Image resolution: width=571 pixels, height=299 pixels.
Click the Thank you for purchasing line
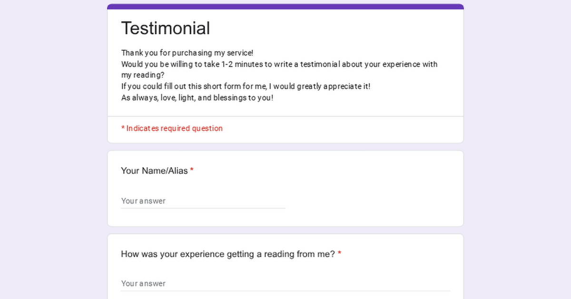[187, 53]
